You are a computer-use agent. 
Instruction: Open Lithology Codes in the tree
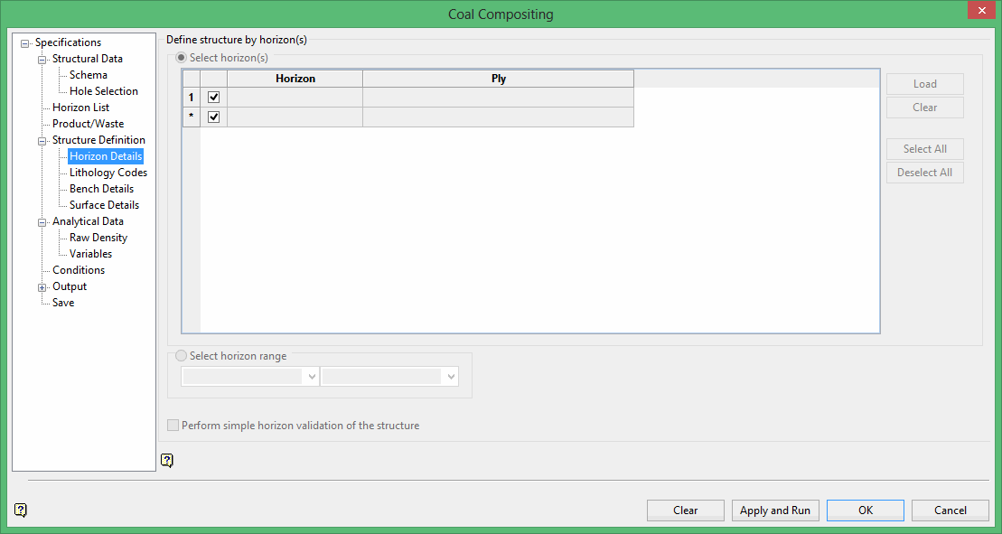coord(108,173)
